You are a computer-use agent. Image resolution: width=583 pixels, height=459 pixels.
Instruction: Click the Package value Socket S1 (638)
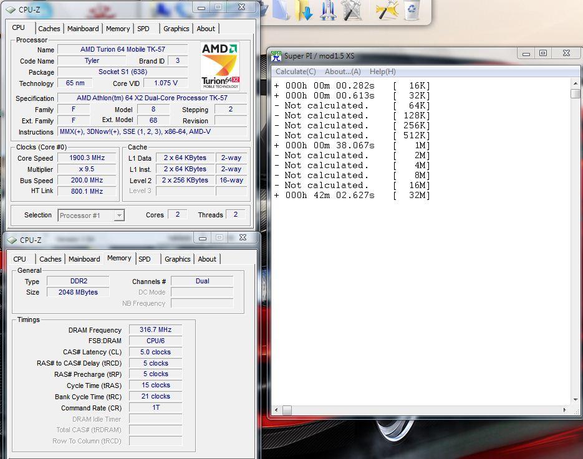[x=123, y=72]
